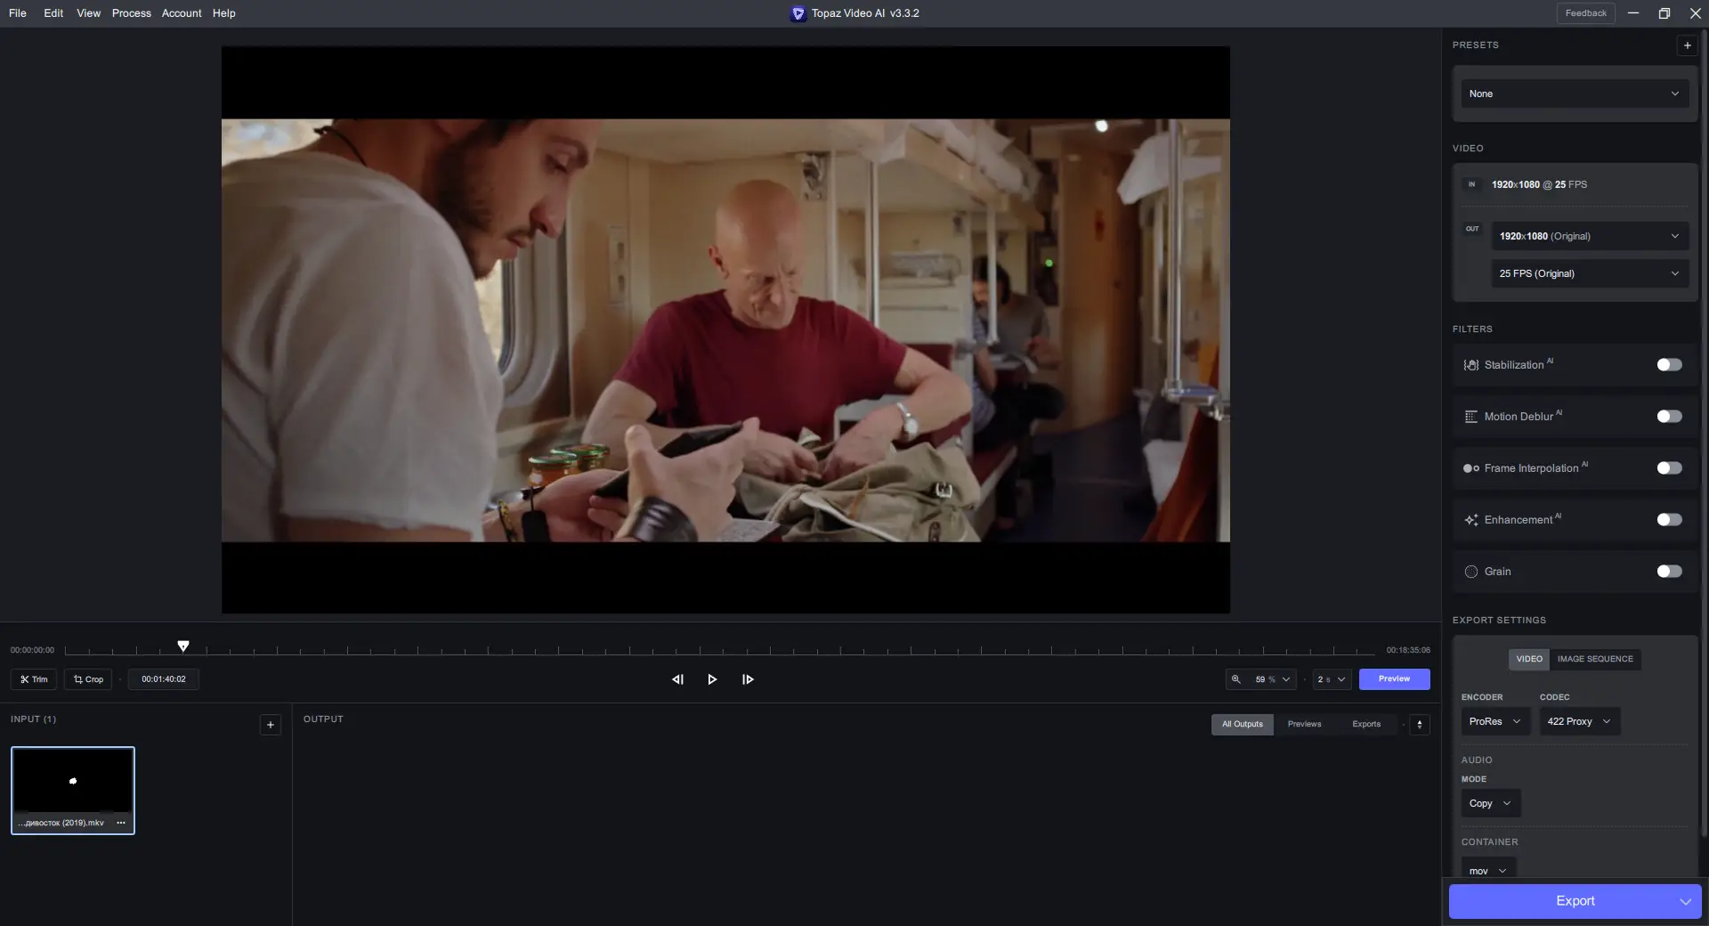Open the 2s preview duration dropdown

click(x=1332, y=679)
